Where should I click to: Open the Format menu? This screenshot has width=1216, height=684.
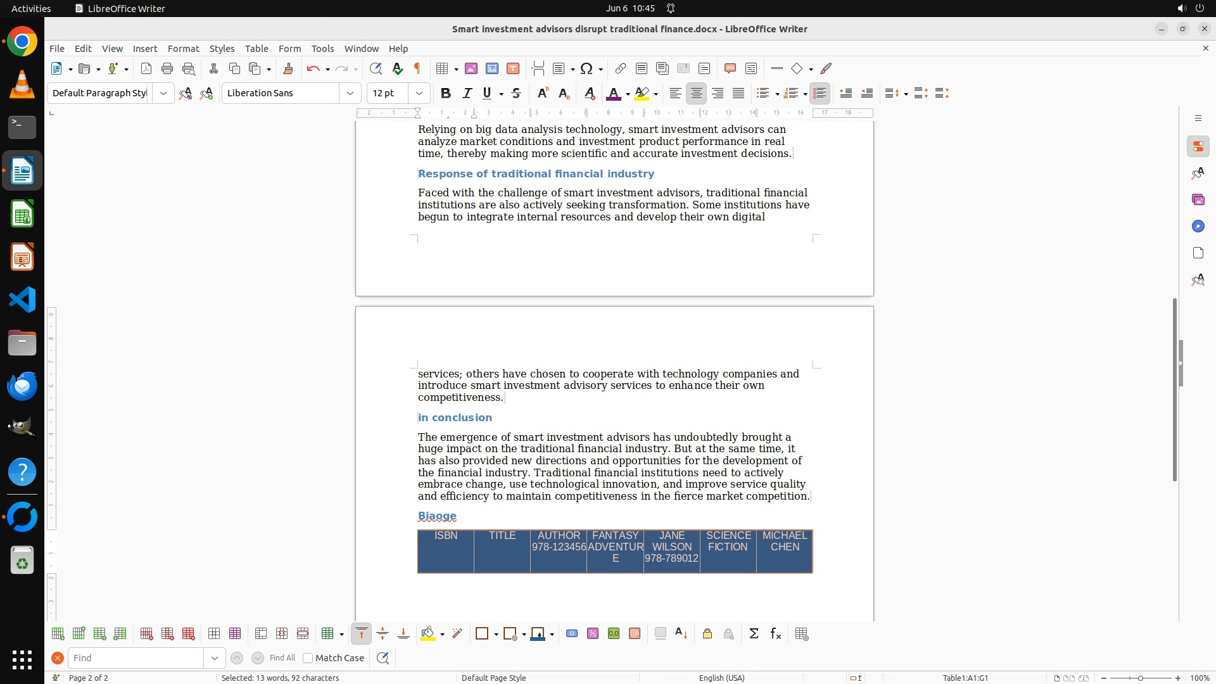click(x=183, y=48)
